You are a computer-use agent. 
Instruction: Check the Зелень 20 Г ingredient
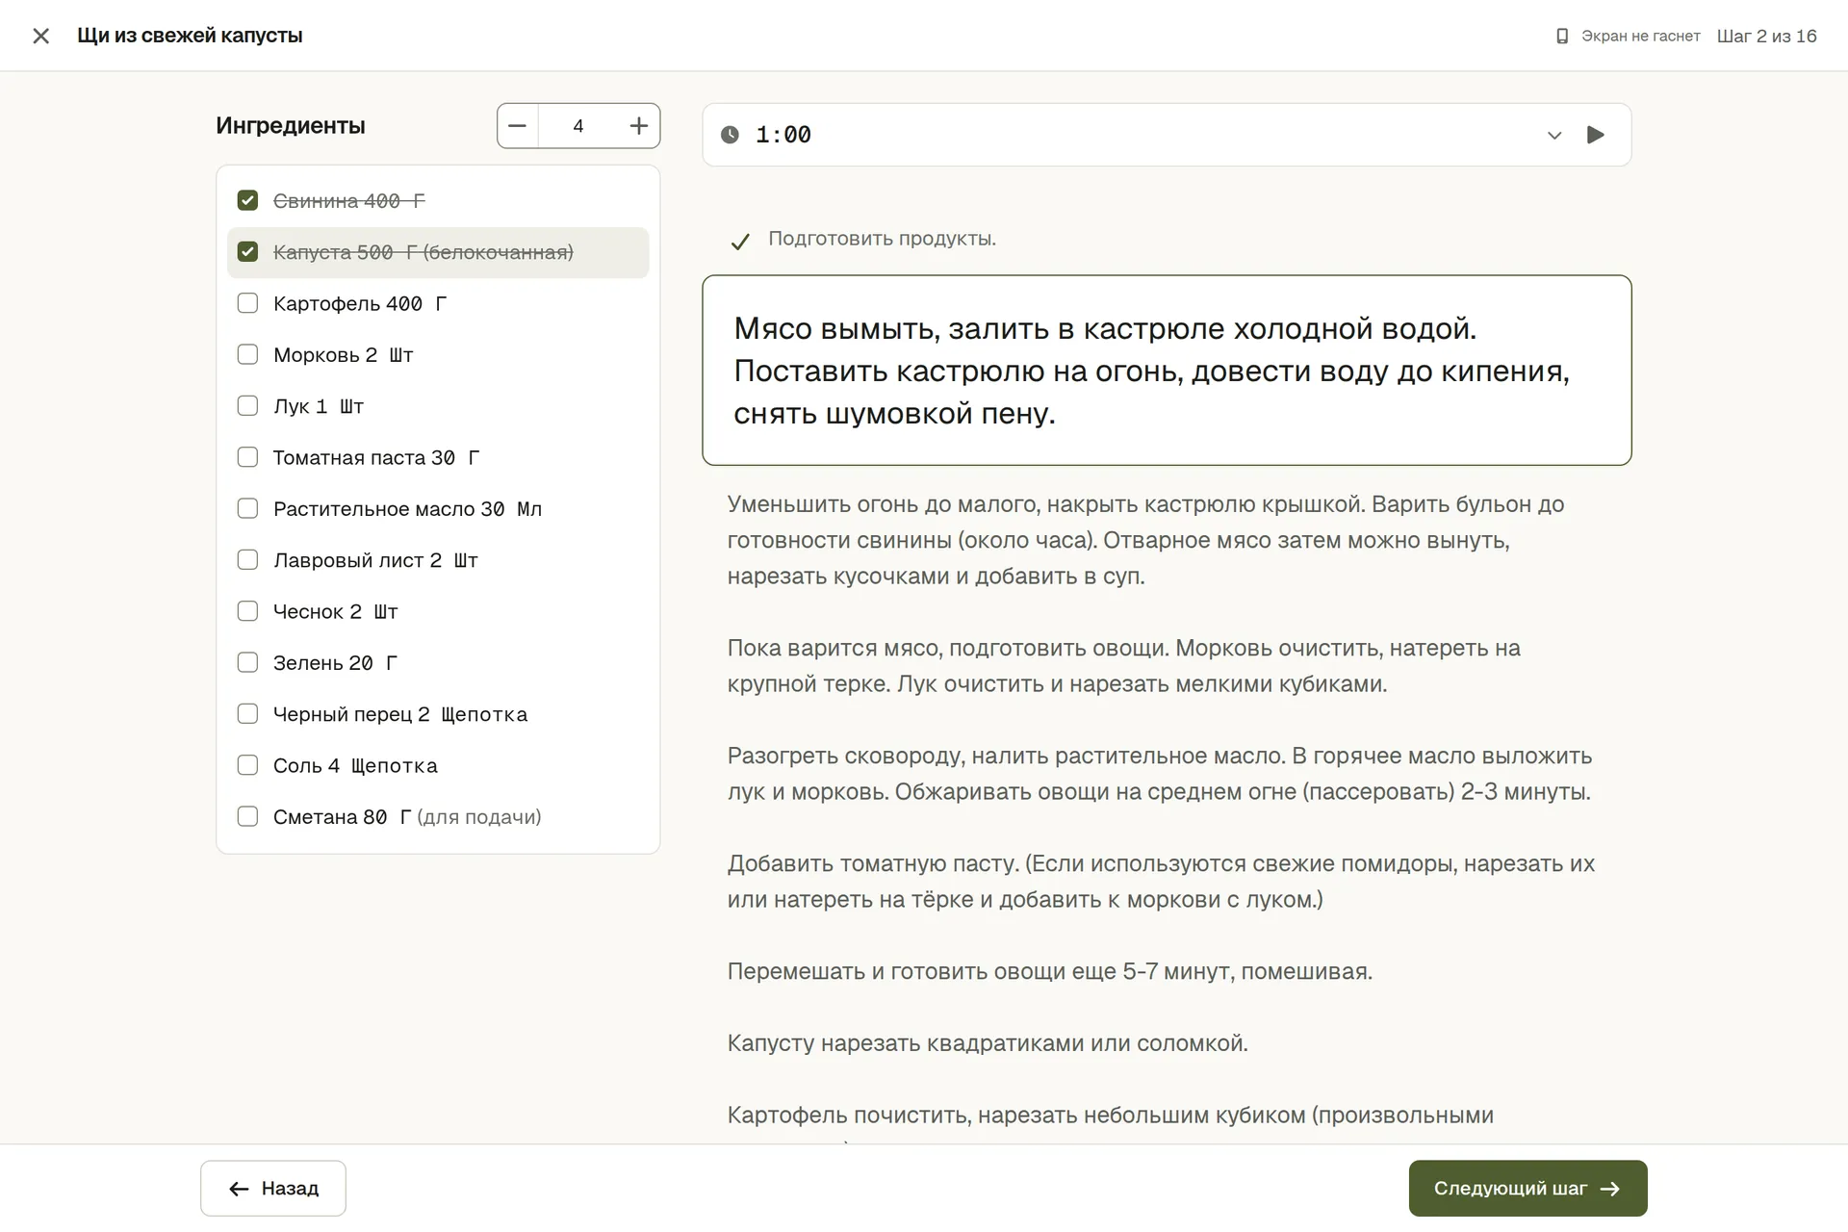pyautogui.click(x=247, y=662)
